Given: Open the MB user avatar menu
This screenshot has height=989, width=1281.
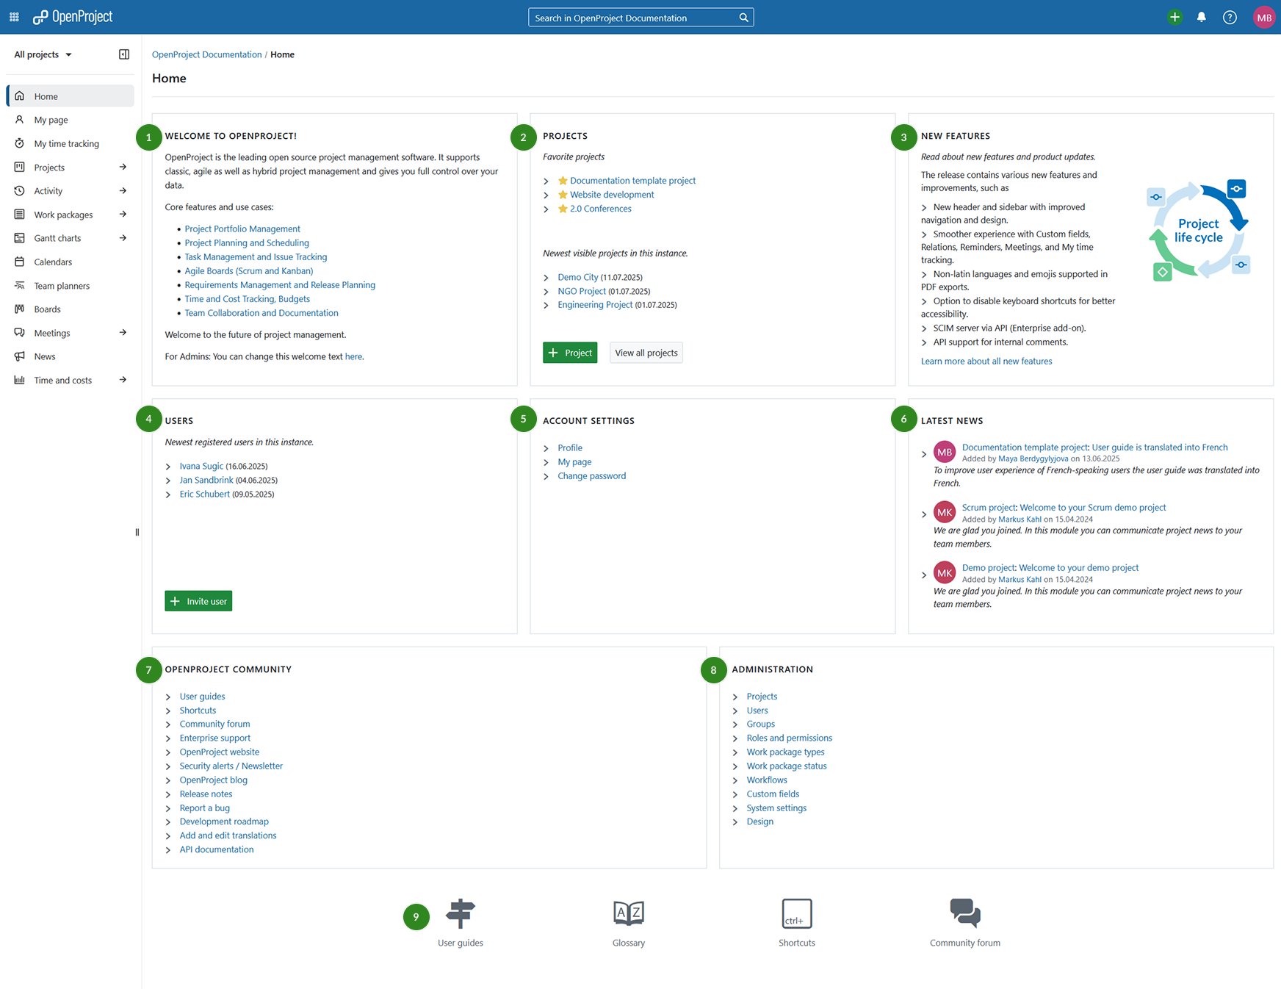Looking at the screenshot, I should pyautogui.click(x=1263, y=17).
